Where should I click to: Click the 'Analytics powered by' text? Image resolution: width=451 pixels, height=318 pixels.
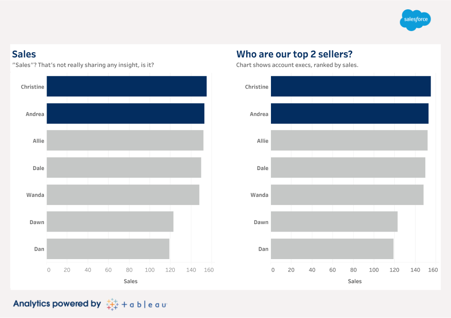click(x=57, y=304)
